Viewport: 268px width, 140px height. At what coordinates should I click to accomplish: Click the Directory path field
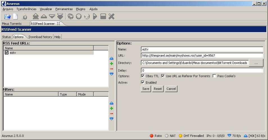click(x=195, y=63)
